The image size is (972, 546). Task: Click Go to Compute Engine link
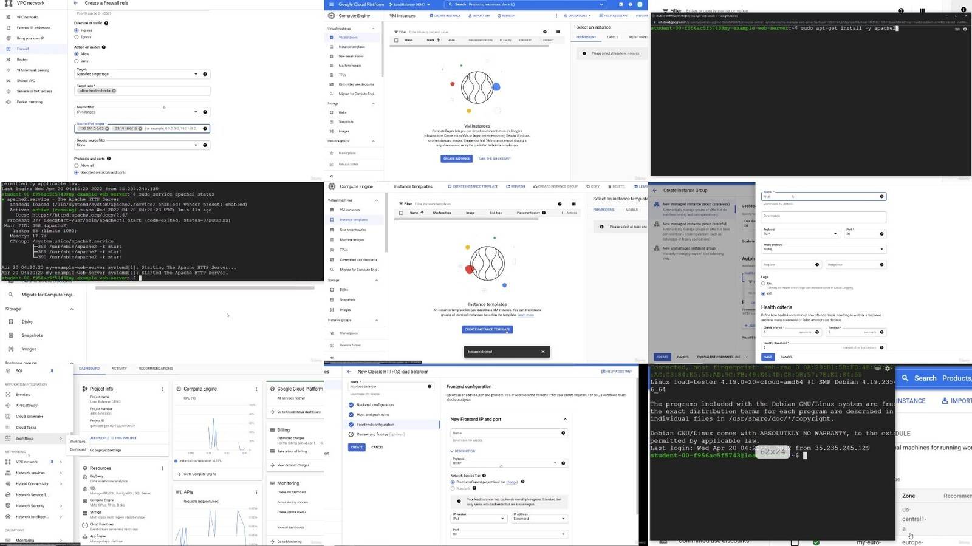(200, 474)
